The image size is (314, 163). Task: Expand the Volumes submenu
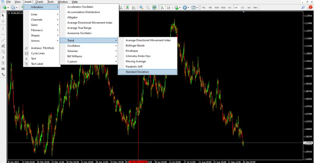(89, 51)
